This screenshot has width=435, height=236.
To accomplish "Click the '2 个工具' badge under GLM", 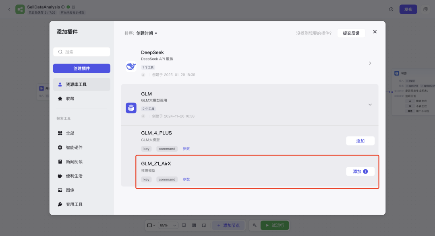I will point(148,109).
